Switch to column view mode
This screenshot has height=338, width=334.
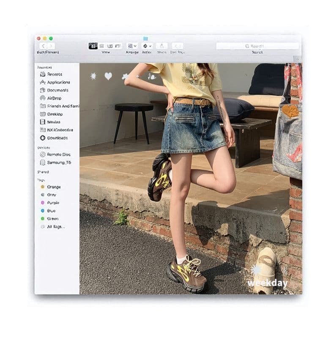point(110,46)
